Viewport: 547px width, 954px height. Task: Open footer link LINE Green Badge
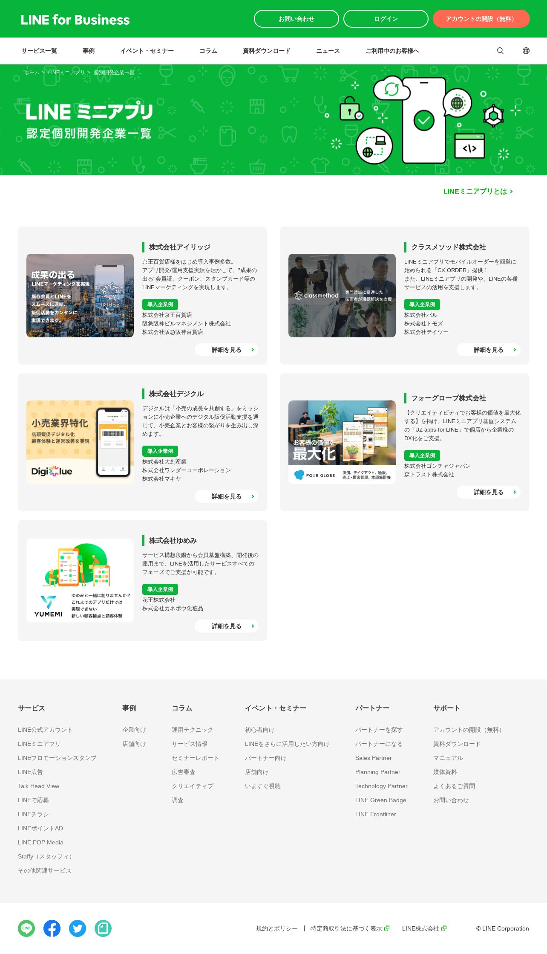381,800
